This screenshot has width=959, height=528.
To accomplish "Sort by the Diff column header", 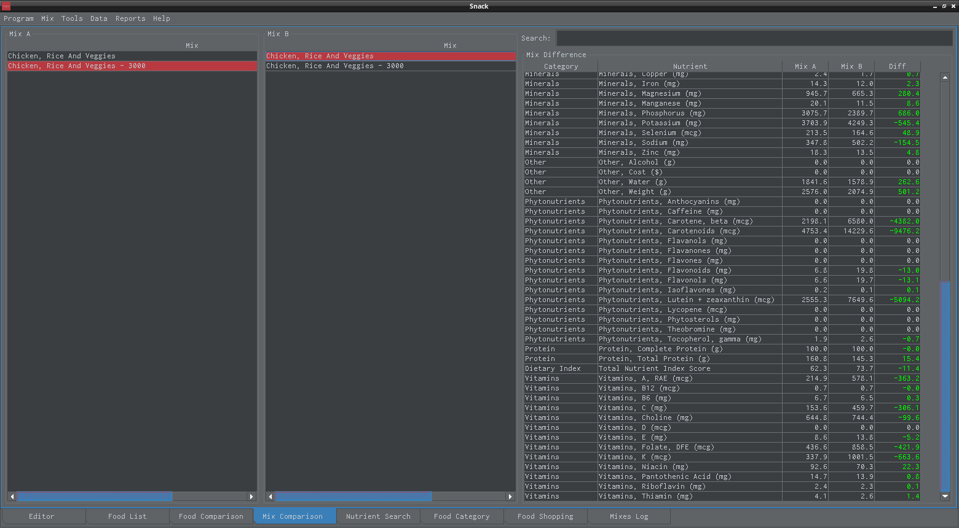I will tap(897, 66).
